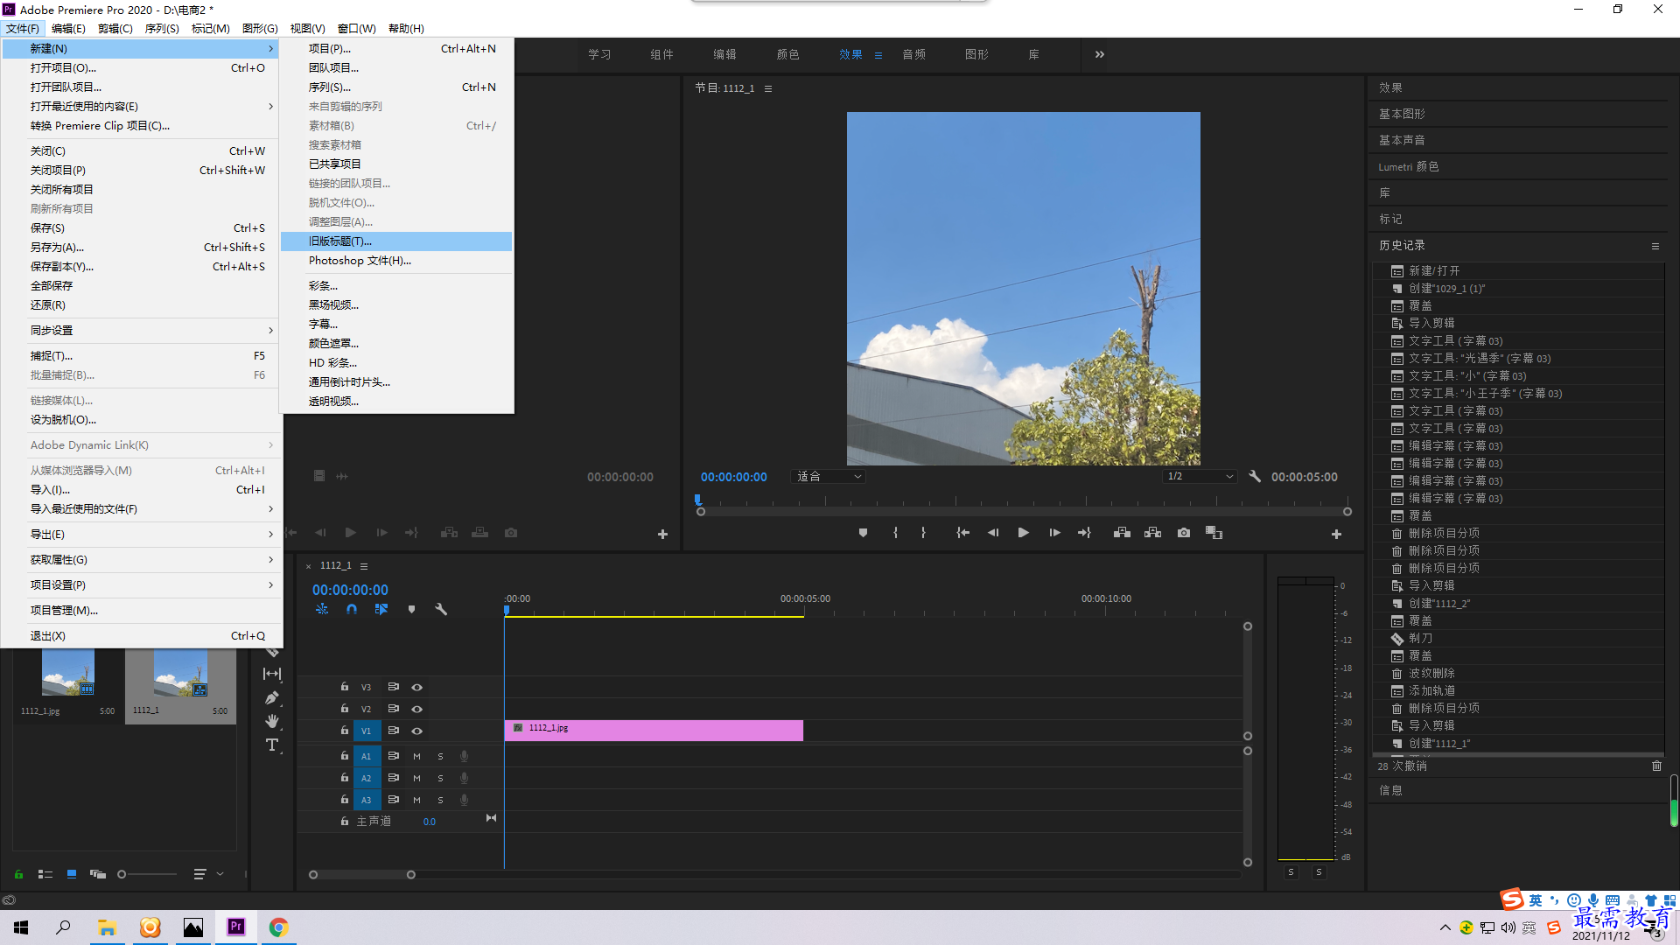Select the Slip tool

[272, 674]
